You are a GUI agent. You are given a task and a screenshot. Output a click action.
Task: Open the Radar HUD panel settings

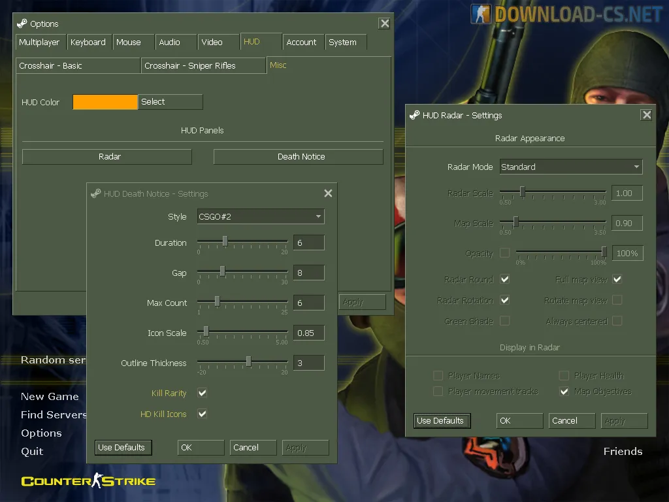point(107,157)
